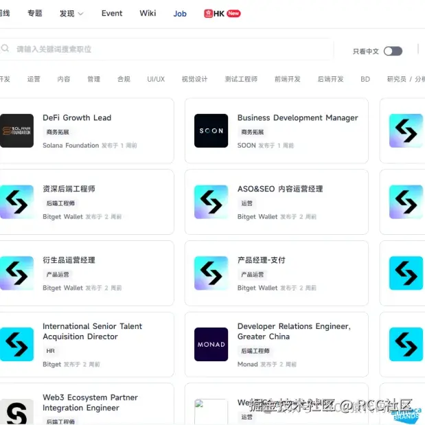Toggle the 只看中文 switch

tap(393, 51)
